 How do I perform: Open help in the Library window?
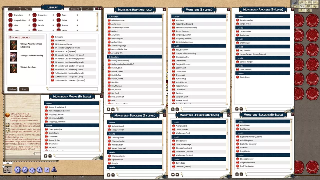coord(97,8)
